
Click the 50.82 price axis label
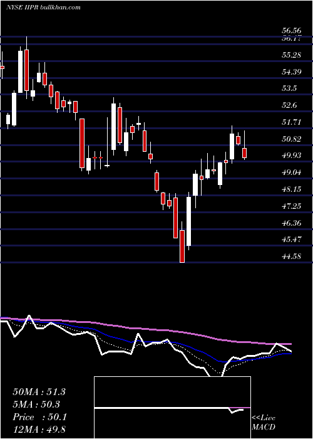point(292,139)
